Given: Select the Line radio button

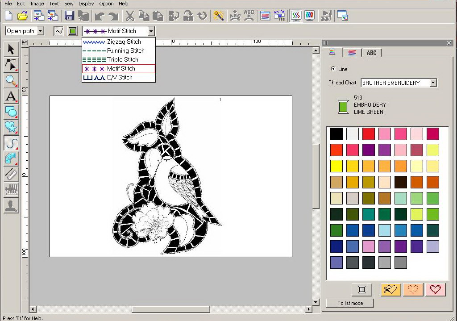Looking at the screenshot, I should coord(333,69).
